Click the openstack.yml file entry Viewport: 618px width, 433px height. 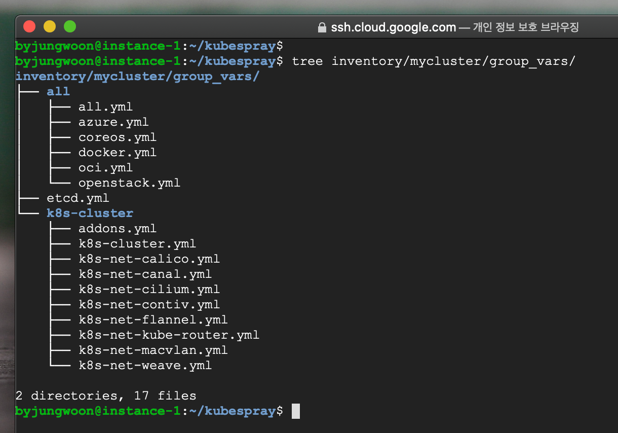129,183
